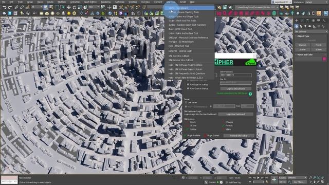Click the User Password field in Sipher dialog
Image resolution: width=329 pixels, height=185 pixels.
(x=235, y=75)
